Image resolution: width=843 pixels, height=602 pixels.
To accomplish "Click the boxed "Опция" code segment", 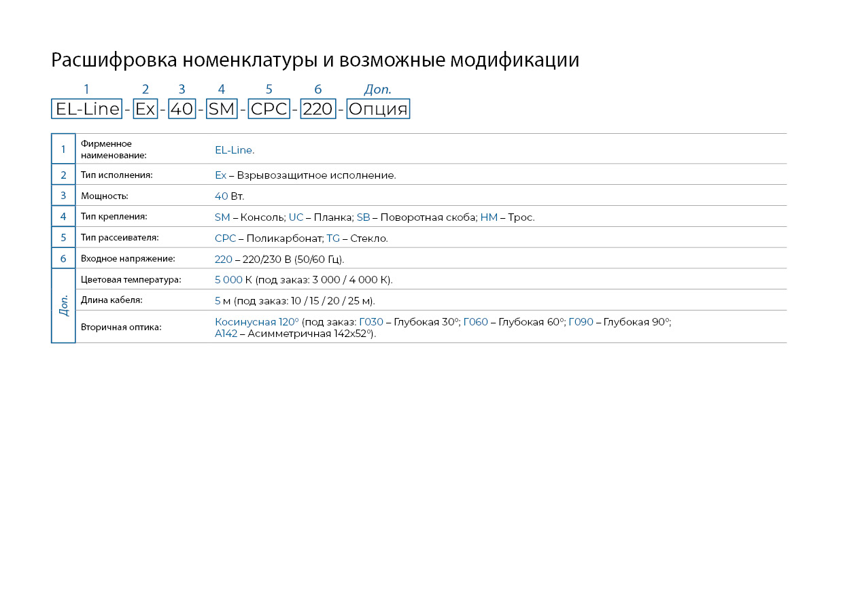I will tap(378, 109).
